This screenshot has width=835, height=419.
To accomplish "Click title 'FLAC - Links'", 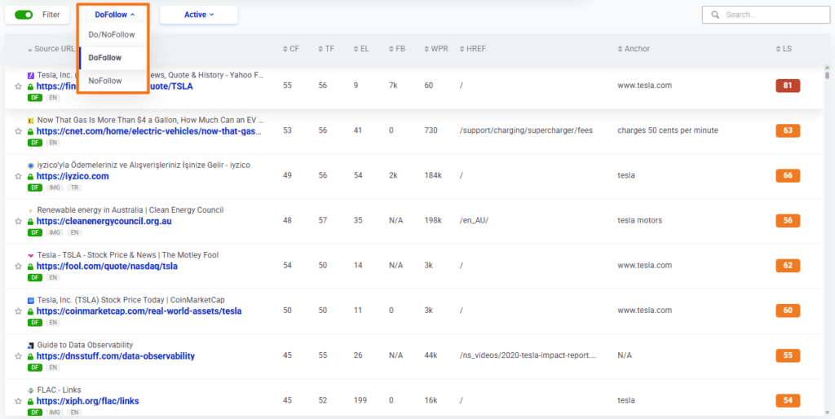I will pos(59,390).
